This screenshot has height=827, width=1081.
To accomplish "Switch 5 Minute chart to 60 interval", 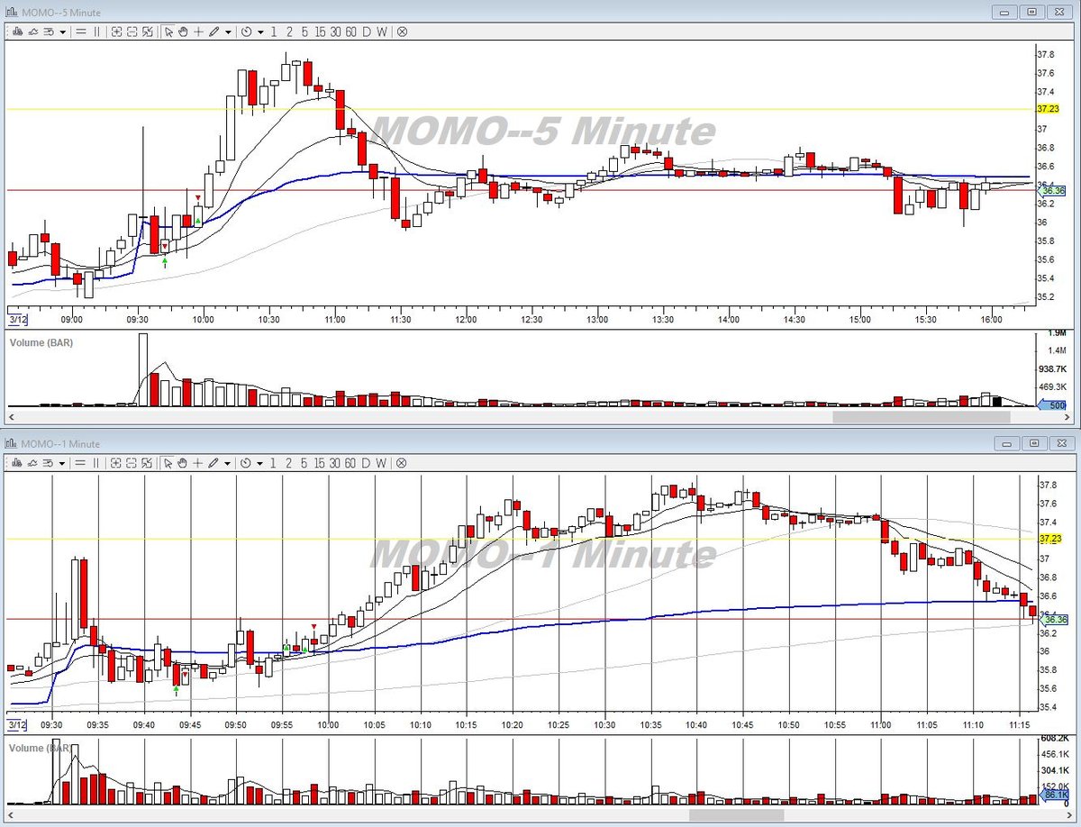I will pyautogui.click(x=350, y=32).
